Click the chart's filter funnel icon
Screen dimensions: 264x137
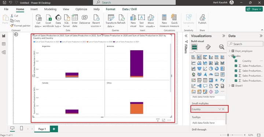click(x=158, y=120)
